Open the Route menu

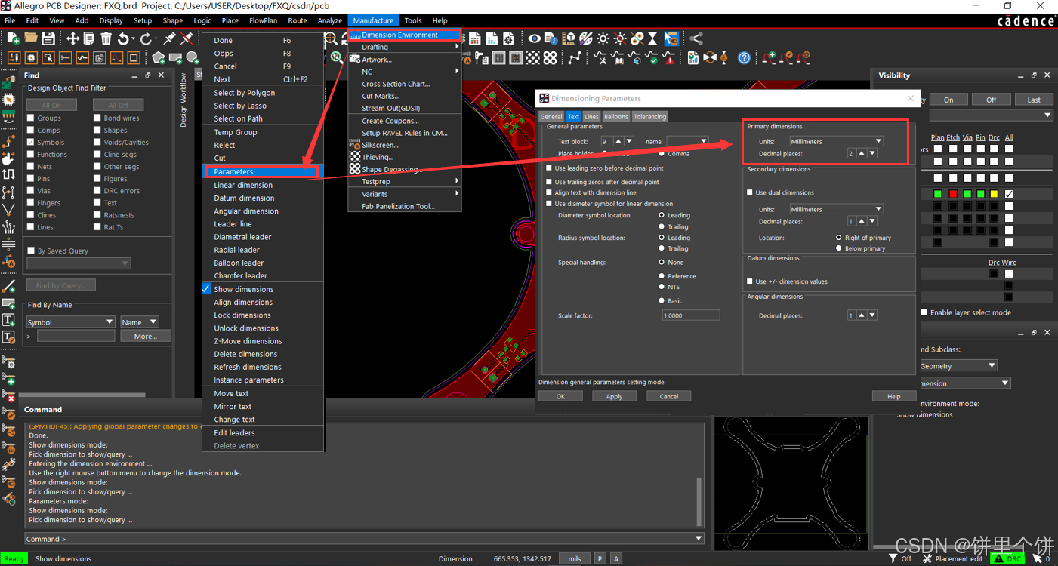tap(297, 20)
